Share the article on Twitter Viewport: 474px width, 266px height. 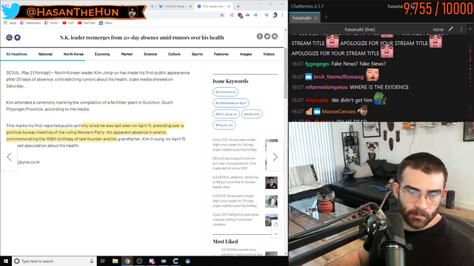click(x=267, y=36)
